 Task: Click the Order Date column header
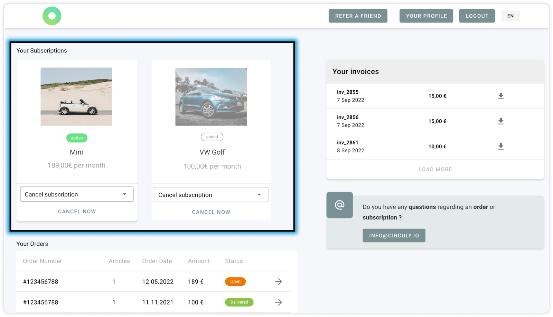(x=157, y=261)
